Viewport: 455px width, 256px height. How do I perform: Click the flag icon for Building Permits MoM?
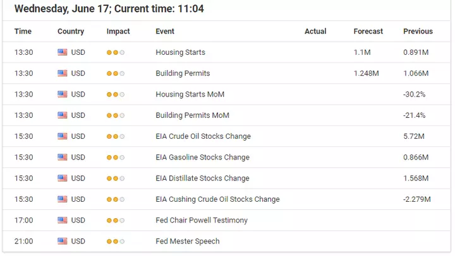pos(63,115)
